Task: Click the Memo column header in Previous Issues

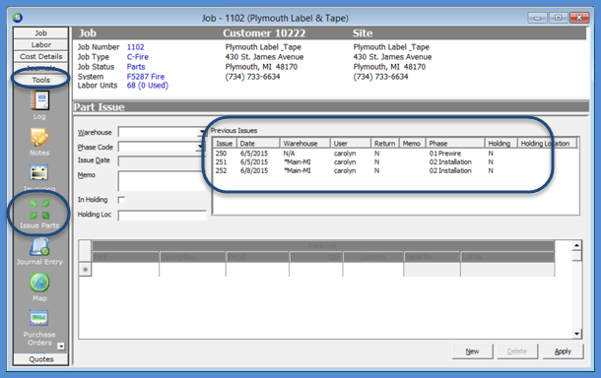Action: coord(412,144)
